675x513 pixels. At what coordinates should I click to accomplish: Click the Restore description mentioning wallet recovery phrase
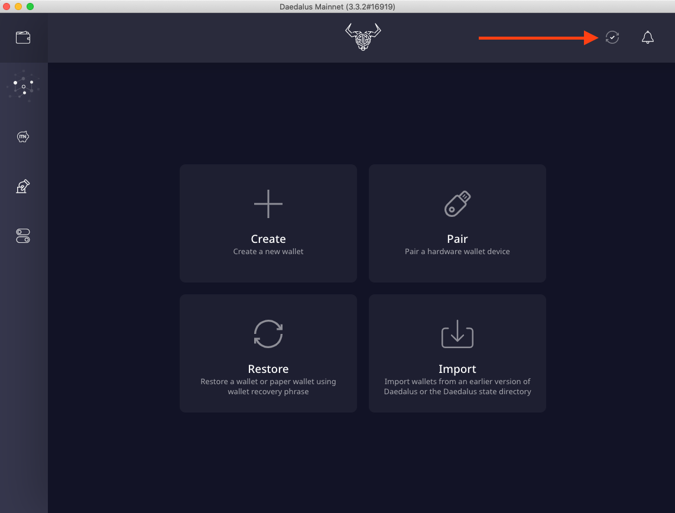coord(268,387)
